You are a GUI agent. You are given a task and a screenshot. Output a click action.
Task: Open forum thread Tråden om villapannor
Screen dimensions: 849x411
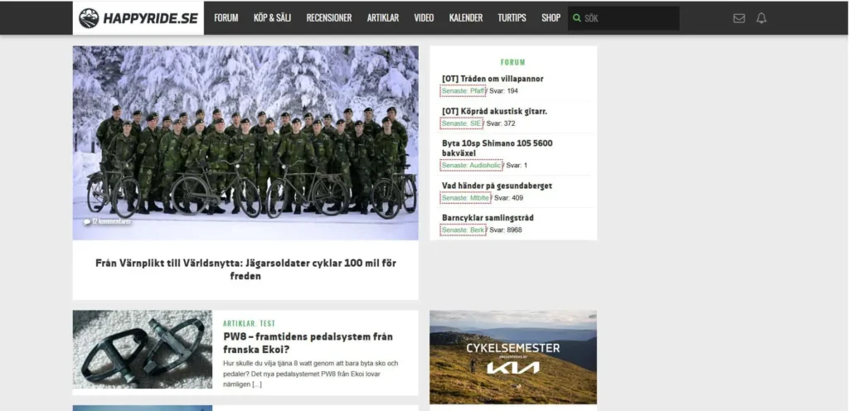click(492, 79)
